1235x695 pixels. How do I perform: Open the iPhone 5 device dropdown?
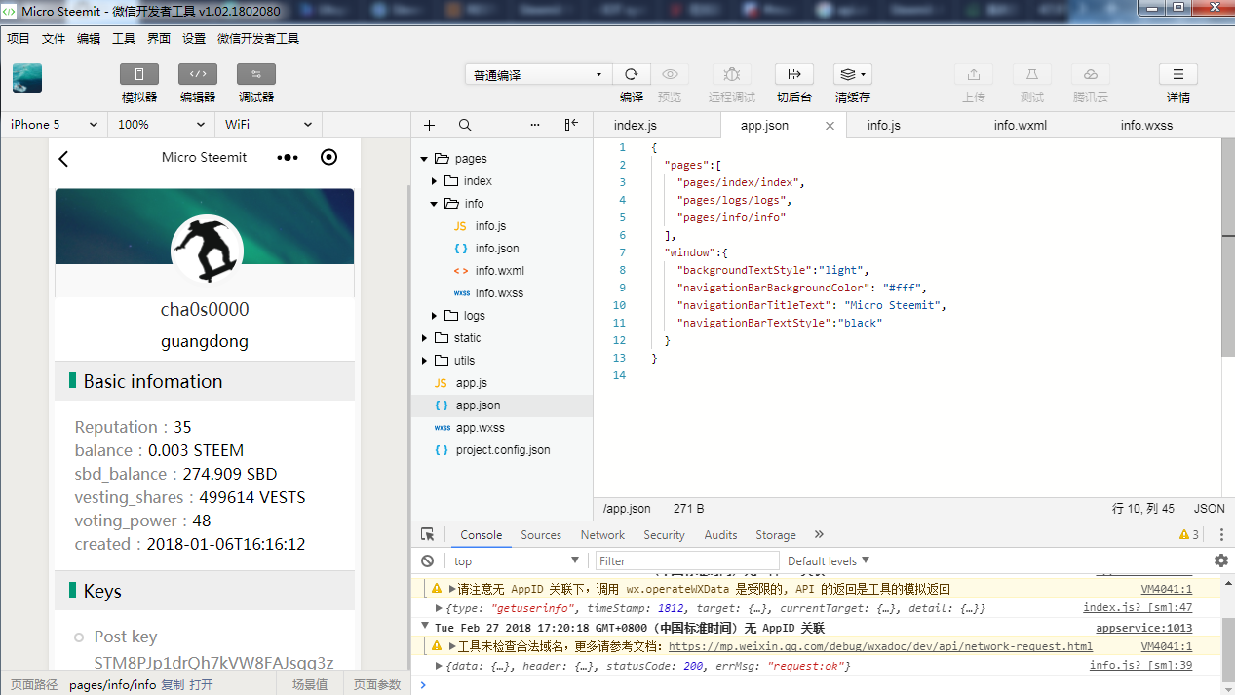(x=54, y=125)
